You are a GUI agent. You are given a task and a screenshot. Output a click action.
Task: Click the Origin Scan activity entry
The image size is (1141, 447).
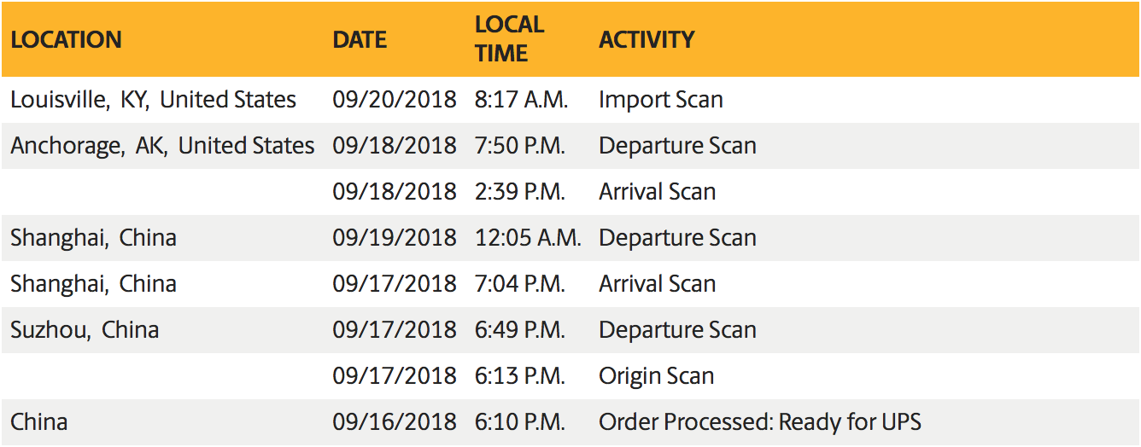point(656,376)
